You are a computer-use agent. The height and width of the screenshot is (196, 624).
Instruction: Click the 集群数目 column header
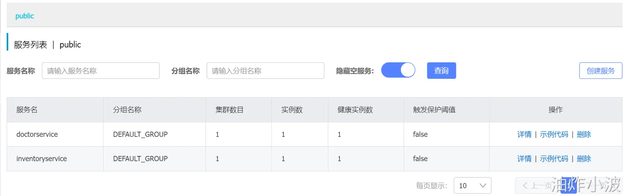point(230,110)
